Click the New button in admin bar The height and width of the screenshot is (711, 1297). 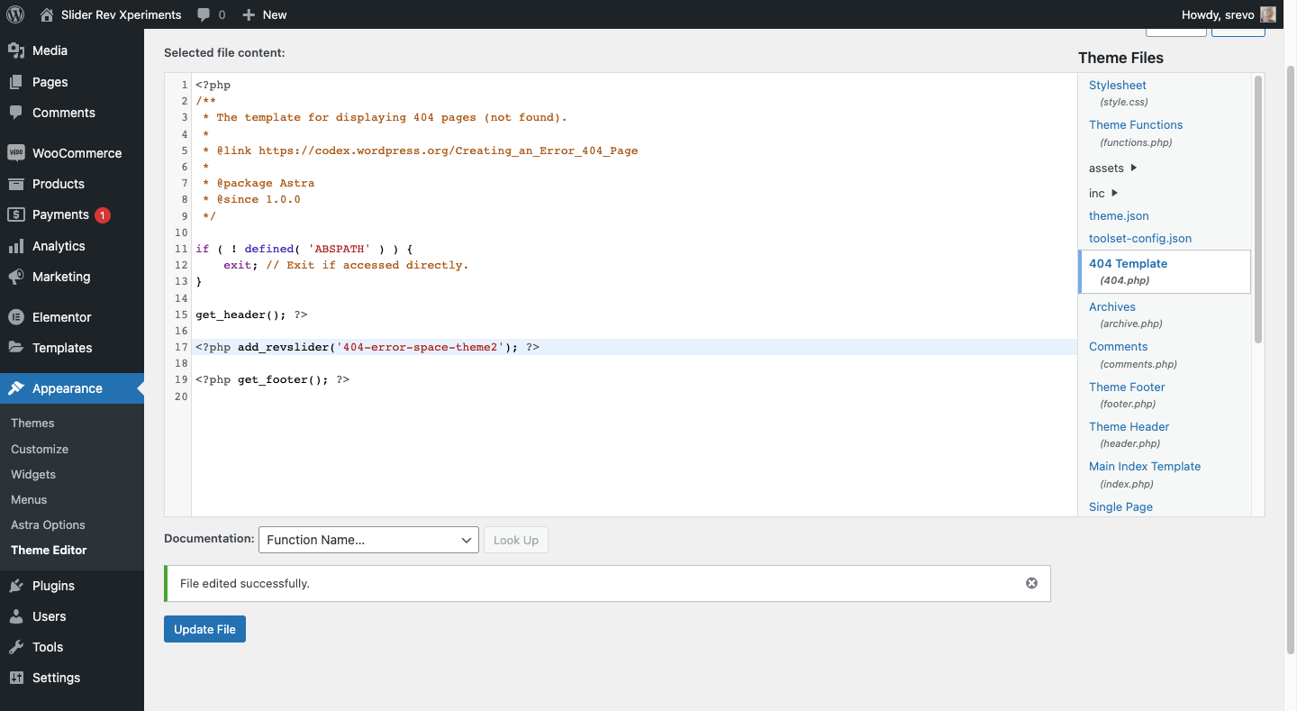coord(265,14)
